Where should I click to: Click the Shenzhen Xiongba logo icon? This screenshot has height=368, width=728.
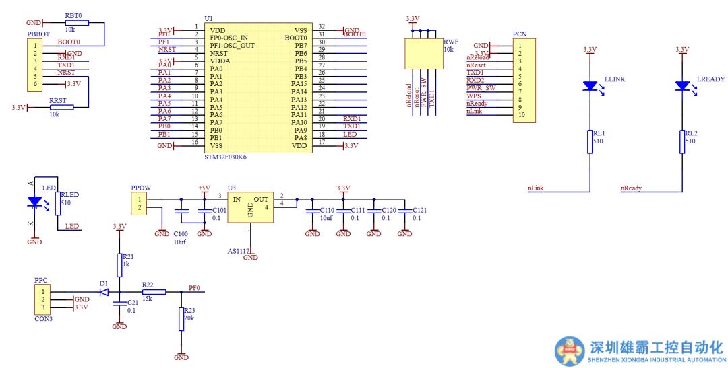pyautogui.click(x=569, y=351)
